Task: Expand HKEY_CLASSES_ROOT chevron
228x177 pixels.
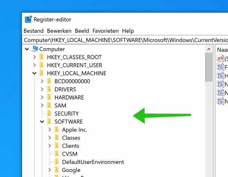Action: pos(34,57)
